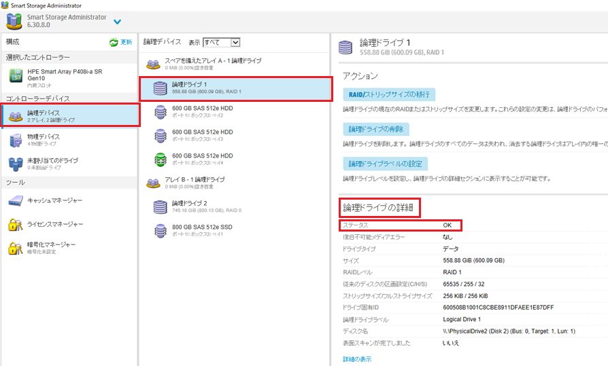Click the ステータス OK value
Screen dimensions: 608x366
447,225
